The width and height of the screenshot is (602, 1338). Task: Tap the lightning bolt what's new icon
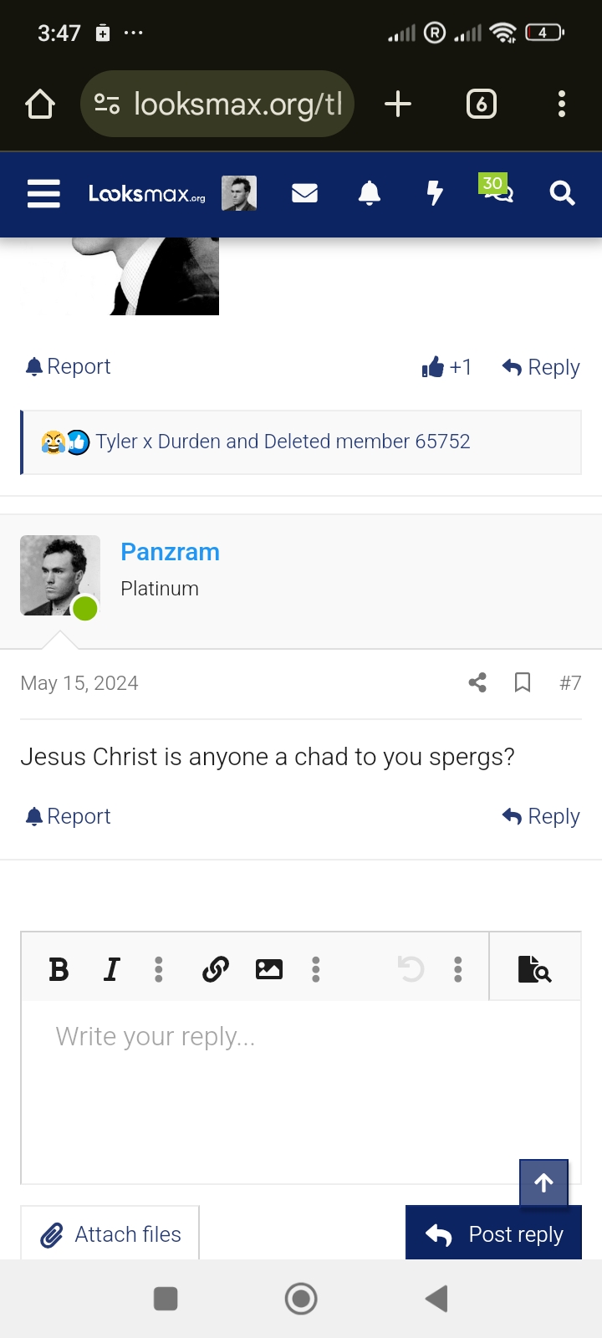click(434, 194)
